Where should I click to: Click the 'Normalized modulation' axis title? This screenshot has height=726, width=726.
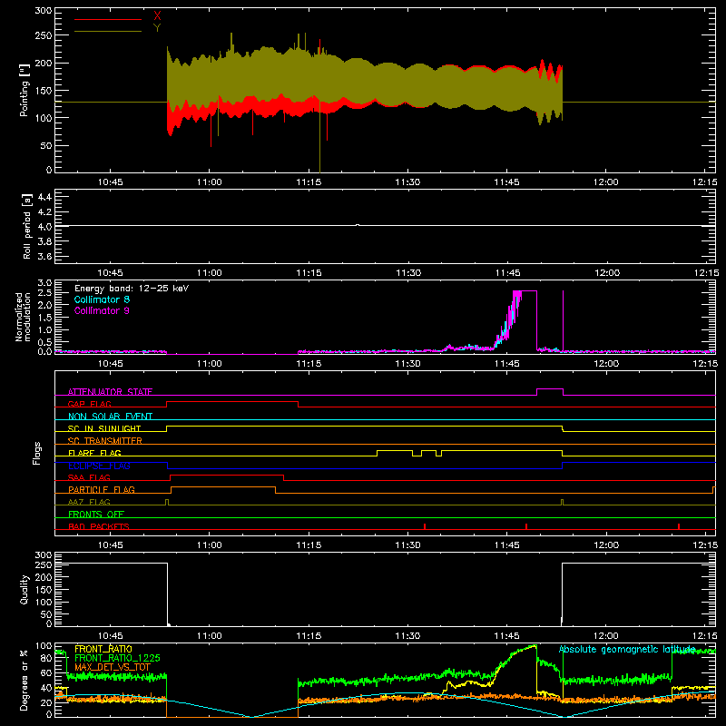pos(23,317)
